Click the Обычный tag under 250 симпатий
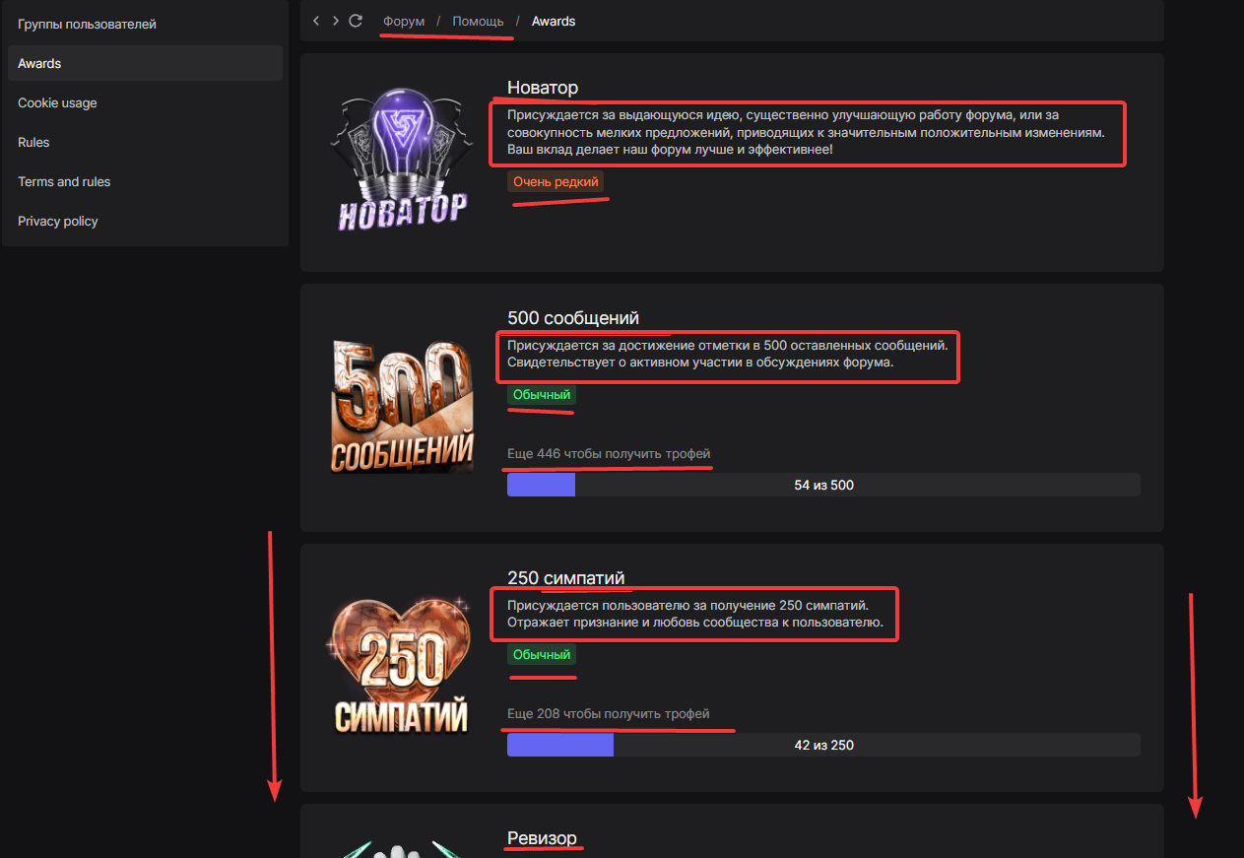This screenshot has height=858, width=1244. [542, 655]
